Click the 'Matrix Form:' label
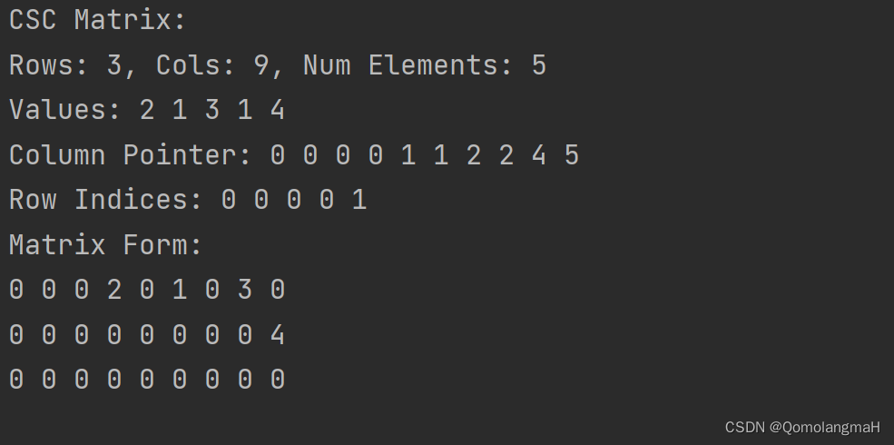Screen dimensions: 894x445 (105, 245)
